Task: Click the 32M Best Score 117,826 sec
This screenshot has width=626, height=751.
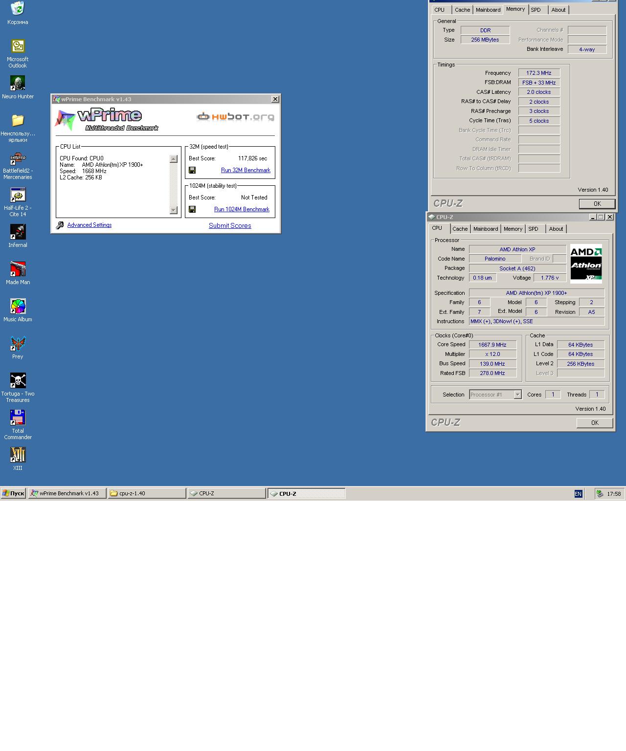Action: coord(253,158)
